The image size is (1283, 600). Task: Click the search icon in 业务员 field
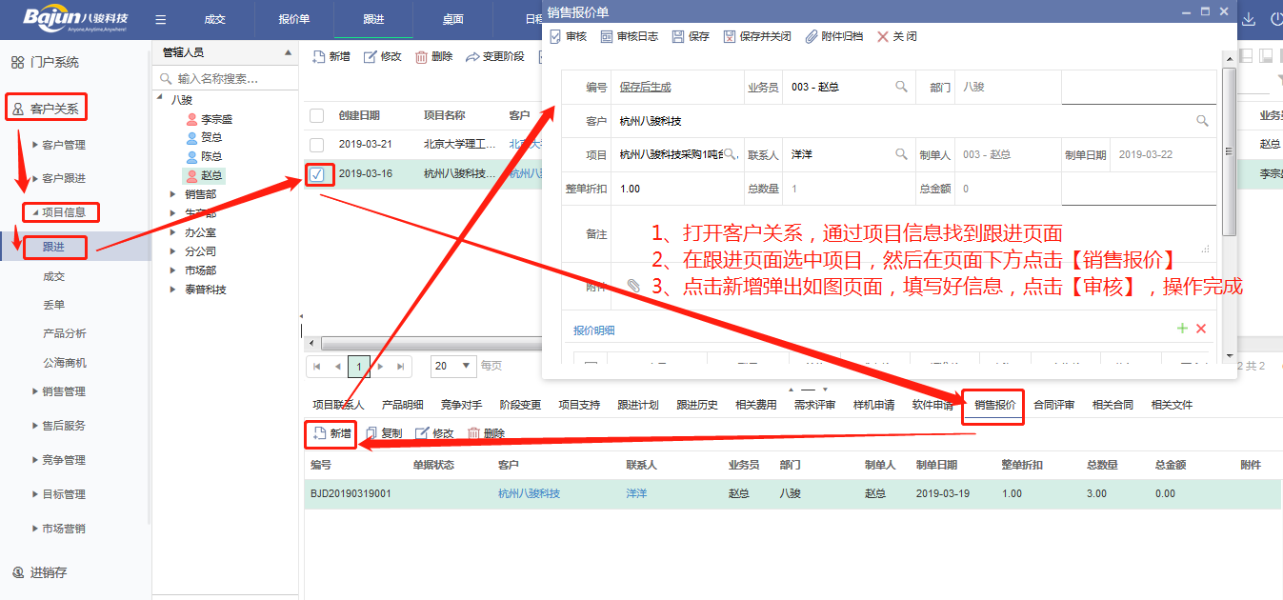pyautogui.click(x=901, y=87)
